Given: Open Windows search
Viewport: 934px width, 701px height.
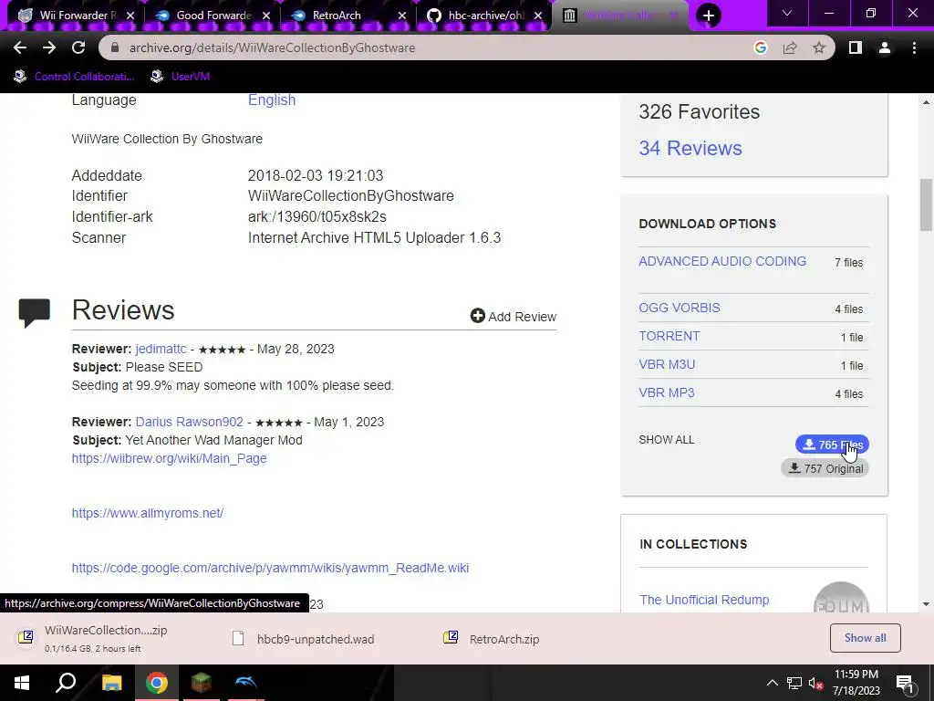Looking at the screenshot, I should tap(66, 683).
